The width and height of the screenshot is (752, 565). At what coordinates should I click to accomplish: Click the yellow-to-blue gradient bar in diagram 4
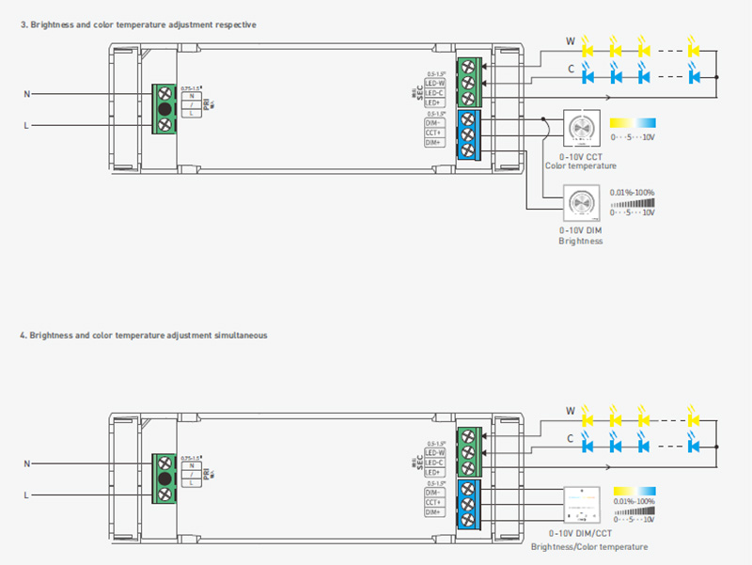click(x=634, y=491)
